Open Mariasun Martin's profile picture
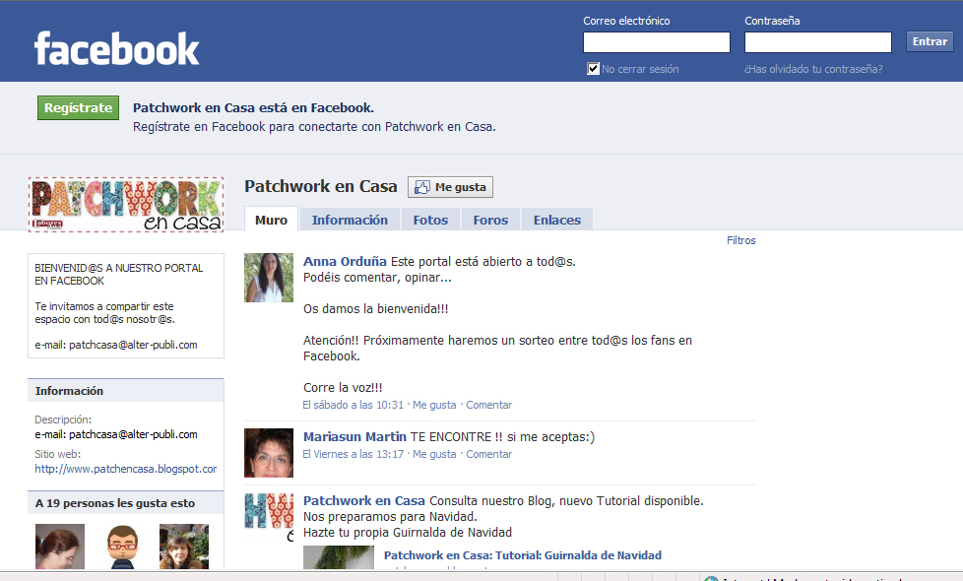This screenshot has height=581, width=963. click(x=269, y=453)
